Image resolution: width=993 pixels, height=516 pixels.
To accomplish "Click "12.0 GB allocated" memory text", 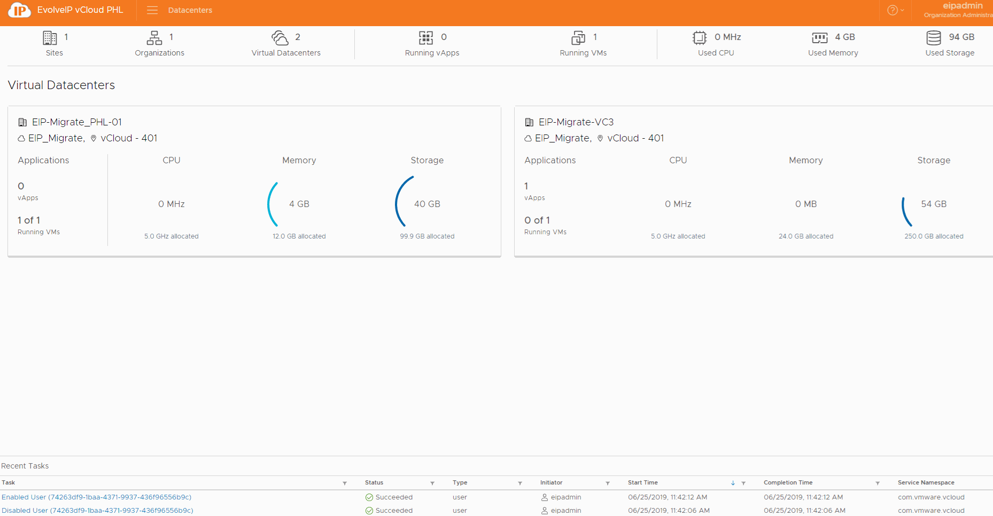I will tap(299, 236).
